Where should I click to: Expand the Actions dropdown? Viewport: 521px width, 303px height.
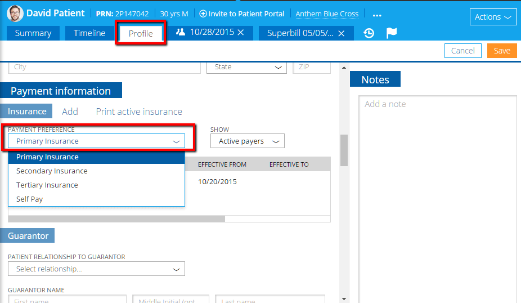tap(493, 17)
